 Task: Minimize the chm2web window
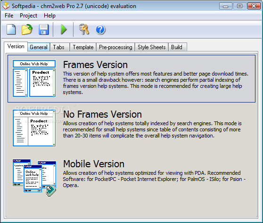(225, 6)
